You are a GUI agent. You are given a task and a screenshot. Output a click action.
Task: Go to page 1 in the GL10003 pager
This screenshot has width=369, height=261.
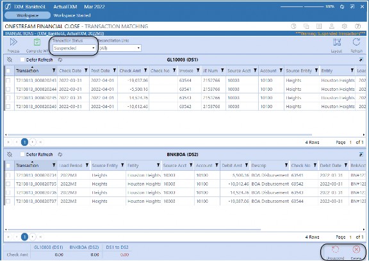(24, 142)
